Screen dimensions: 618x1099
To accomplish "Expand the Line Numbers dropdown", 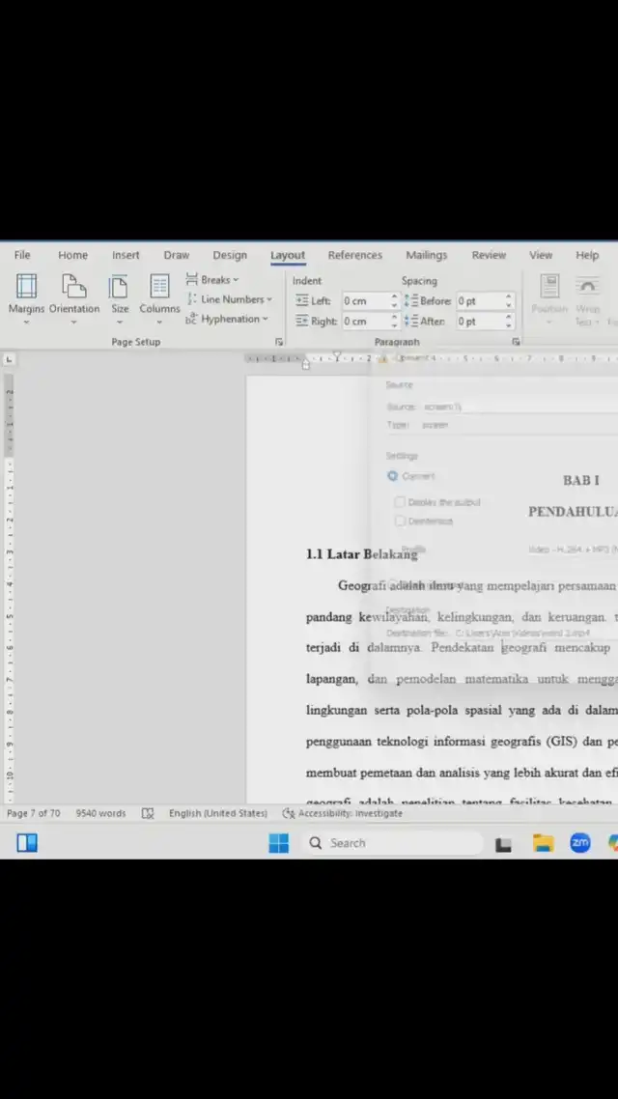I will click(229, 299).
